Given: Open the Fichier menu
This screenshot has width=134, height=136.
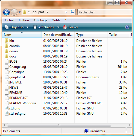Looking at the screenshot, I should (10, 20).
